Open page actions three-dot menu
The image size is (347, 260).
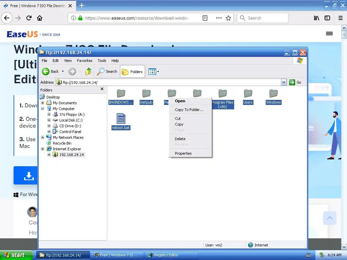click(219, 18)
